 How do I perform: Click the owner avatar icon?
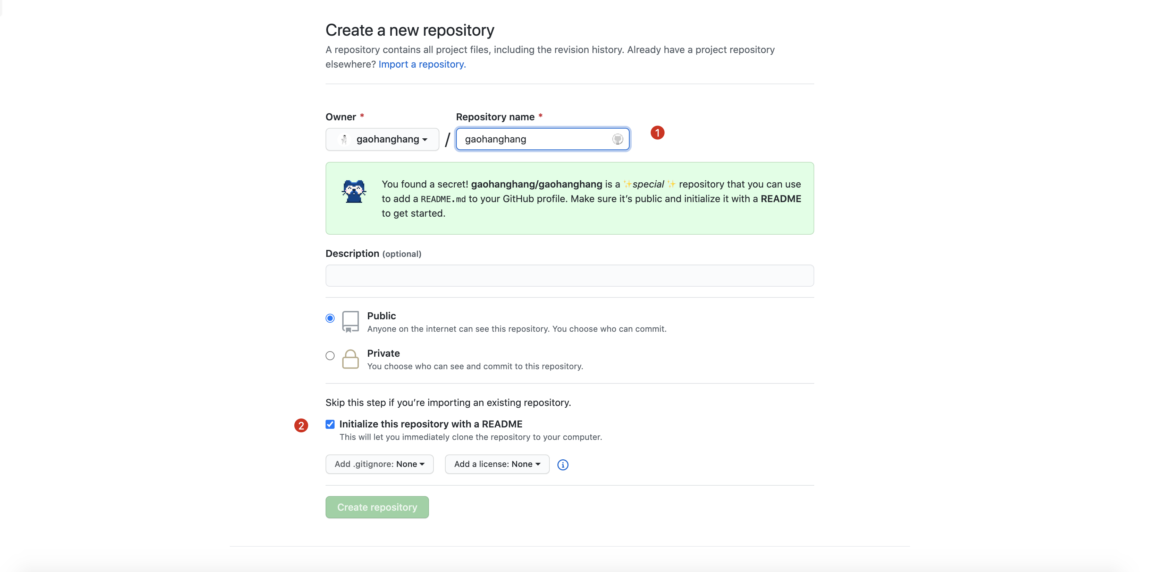coord(344,140)
